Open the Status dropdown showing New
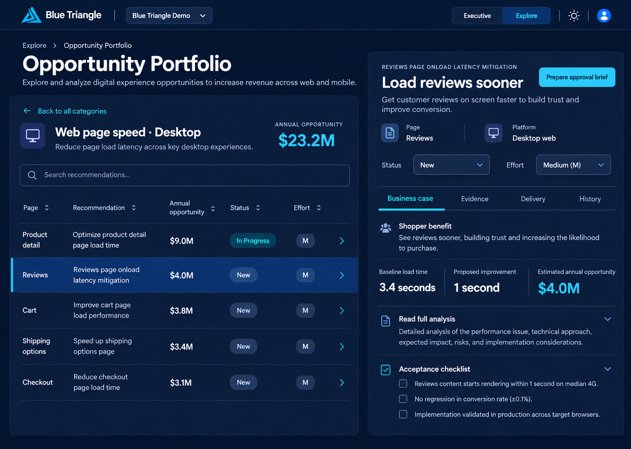The image size is (631, 449). [x=451, y=165]
